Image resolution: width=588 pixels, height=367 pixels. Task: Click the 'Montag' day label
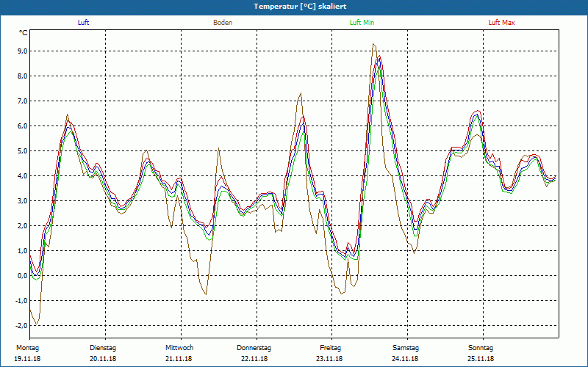click(27, 348)
